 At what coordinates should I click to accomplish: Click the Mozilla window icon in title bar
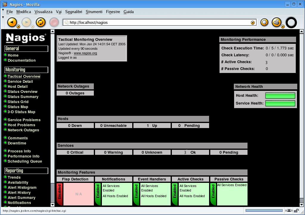click(5, 4)
